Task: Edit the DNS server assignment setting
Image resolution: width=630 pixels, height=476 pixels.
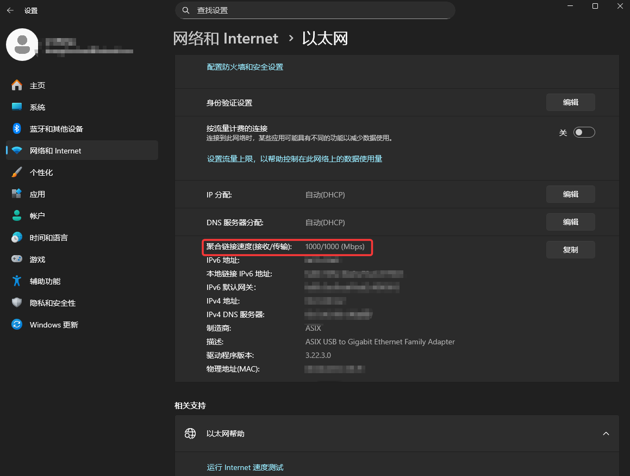Action: [570, 222]
